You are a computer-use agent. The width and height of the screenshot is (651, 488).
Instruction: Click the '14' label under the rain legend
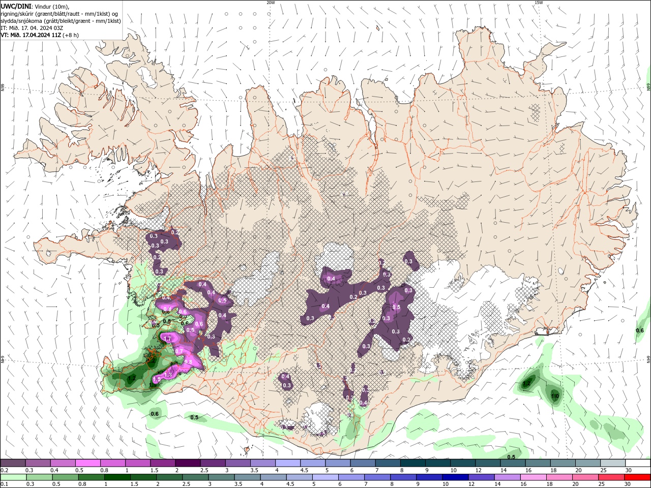point(498,484)
